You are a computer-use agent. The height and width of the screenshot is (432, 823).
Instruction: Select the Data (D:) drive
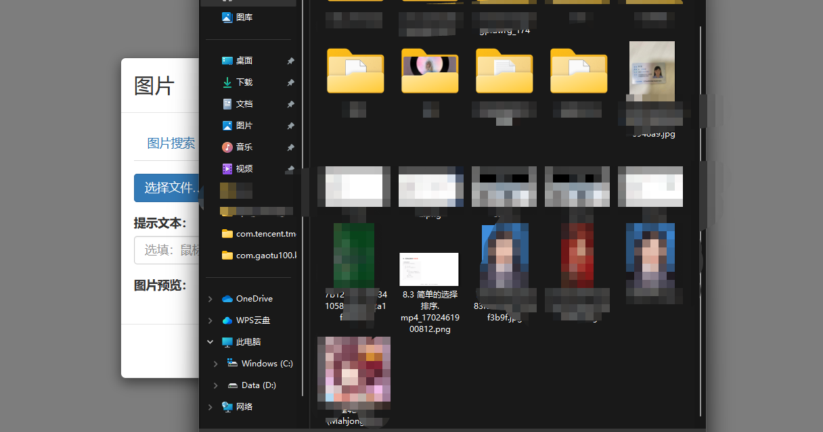point(259,385)
